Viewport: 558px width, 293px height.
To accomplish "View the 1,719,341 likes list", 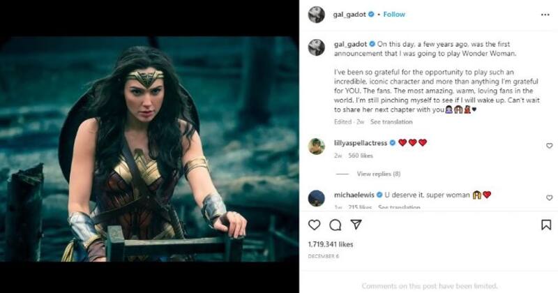I will click(x=330, y=244).
